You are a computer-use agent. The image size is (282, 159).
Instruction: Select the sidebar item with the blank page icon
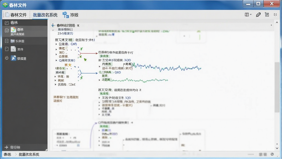pyautogui.click(x=25, y=49)
